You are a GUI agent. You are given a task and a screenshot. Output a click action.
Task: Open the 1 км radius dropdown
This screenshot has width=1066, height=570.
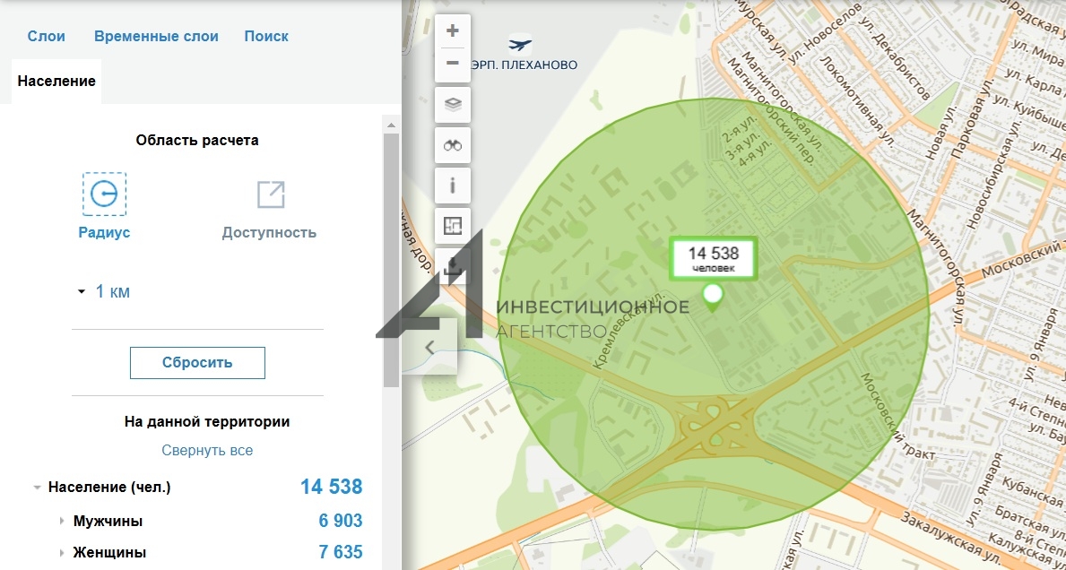coord(104,291)
